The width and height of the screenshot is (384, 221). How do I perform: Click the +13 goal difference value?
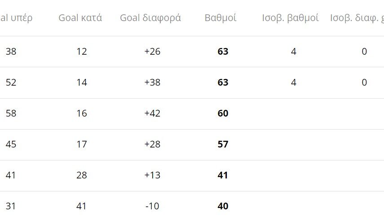click(x=152, y=175)
